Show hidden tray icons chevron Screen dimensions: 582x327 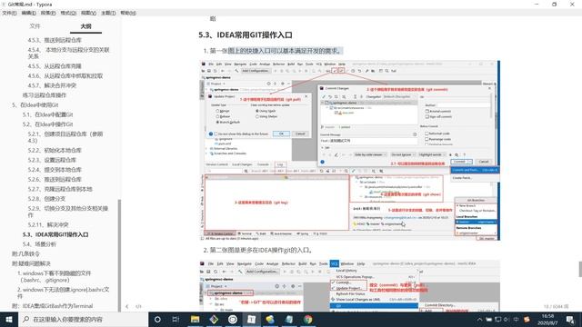coord(479,319)
